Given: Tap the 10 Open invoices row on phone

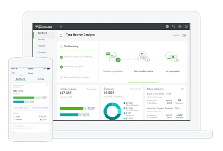Looking at the screenshot, I should [30, 117].
